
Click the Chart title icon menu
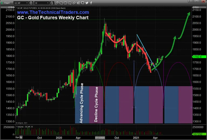(x=2, y=3)
